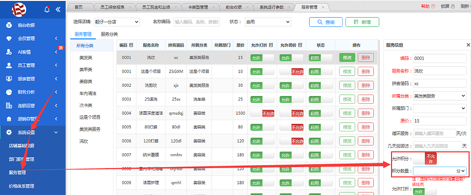This screenshot has height=195, width=471.
Task: Select 车内清洁 in the category list
Action: point(88,93)
